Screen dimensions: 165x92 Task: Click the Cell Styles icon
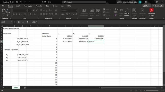pyautogui.click(x=98, y=12)
